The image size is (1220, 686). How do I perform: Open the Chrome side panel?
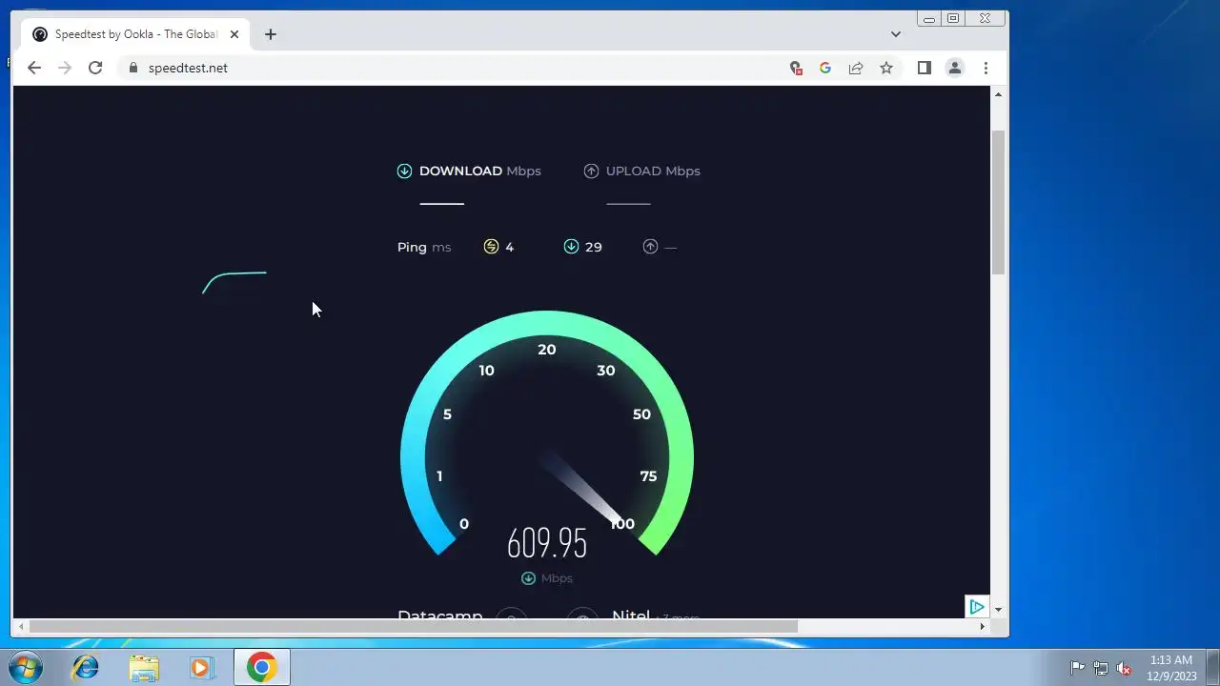coord(924,68)
